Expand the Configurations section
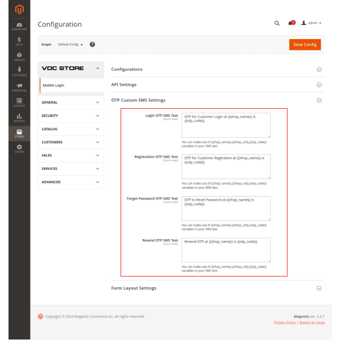This screenshot has height=340, width=340. (218, 69)
